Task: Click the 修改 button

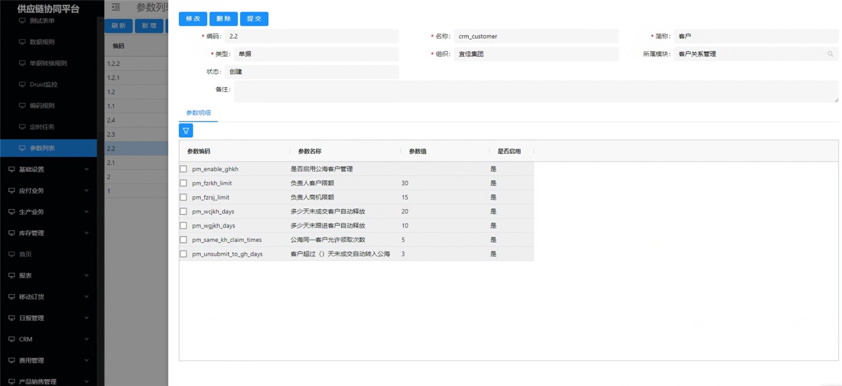Action: (x=192, y=19)
